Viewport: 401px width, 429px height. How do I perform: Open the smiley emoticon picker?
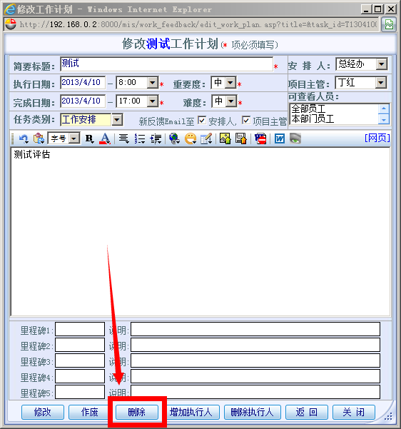[x=191, y=138]
